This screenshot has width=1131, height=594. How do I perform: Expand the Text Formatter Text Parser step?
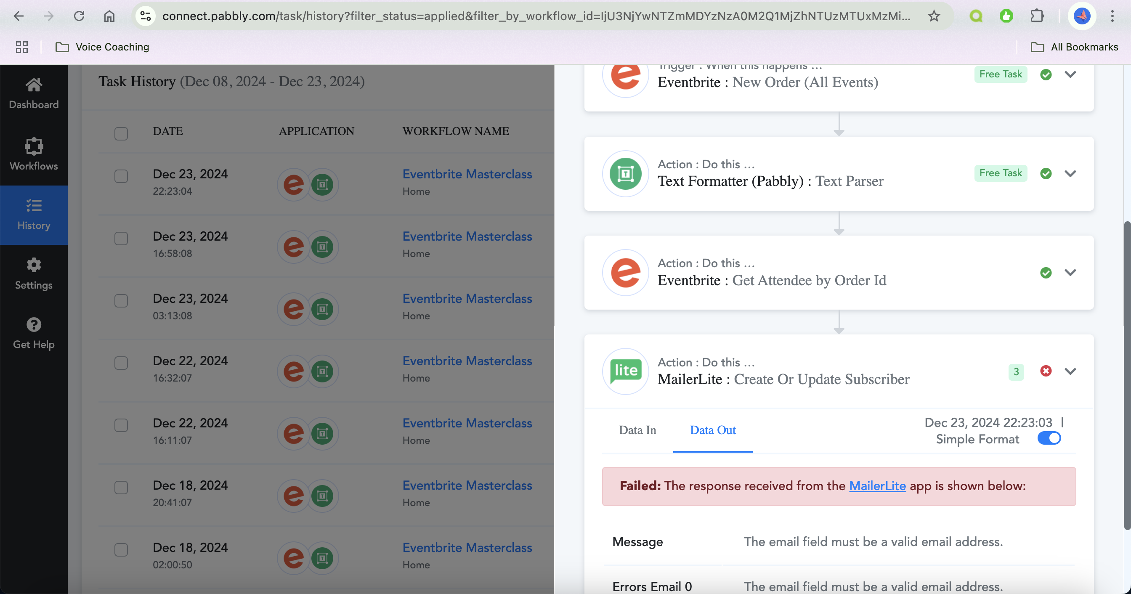click(1070, 174)
